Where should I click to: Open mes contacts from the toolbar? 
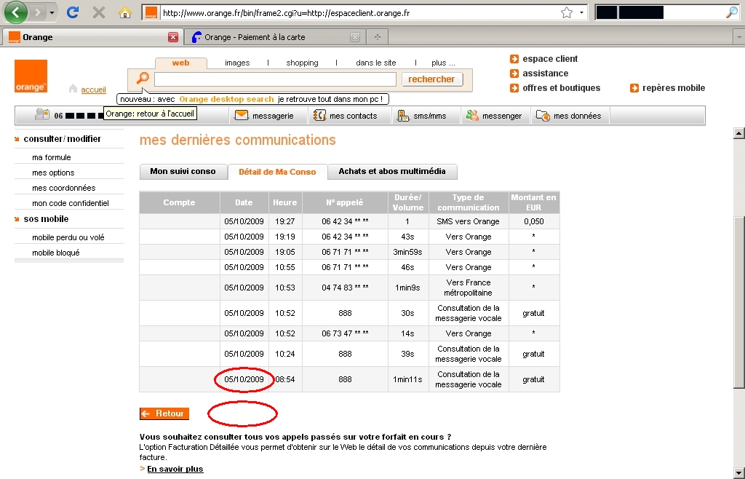346,116
